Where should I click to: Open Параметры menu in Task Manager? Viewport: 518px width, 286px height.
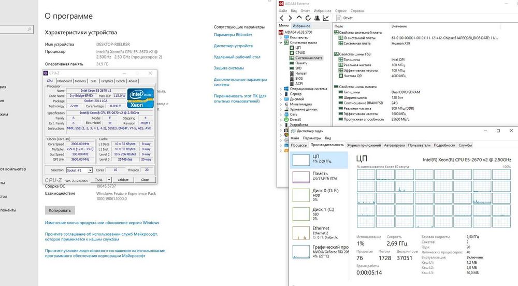tap(312, 138)
